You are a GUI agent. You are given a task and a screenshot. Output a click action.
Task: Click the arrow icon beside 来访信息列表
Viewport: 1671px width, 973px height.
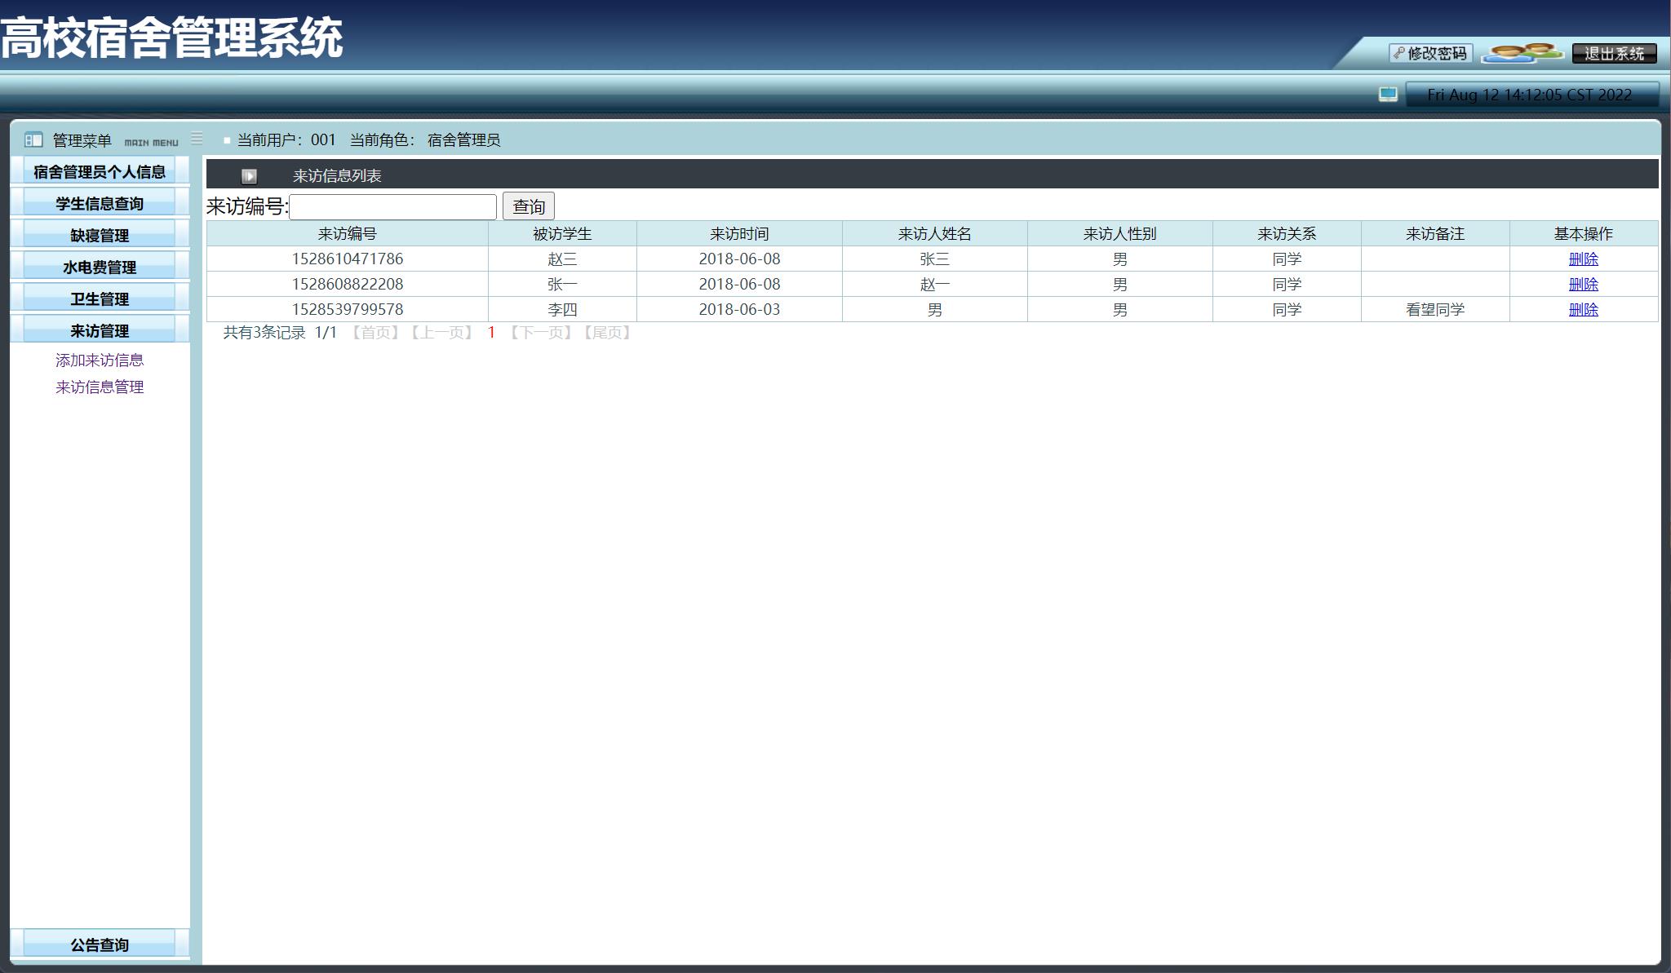click(x=249, y=176)
